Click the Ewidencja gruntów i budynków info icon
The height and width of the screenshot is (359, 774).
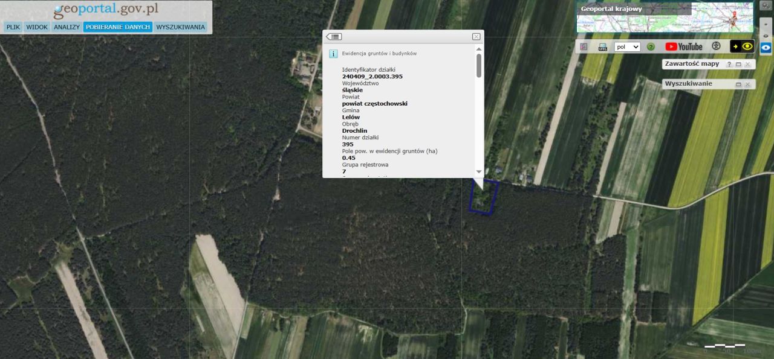(333, 53)
